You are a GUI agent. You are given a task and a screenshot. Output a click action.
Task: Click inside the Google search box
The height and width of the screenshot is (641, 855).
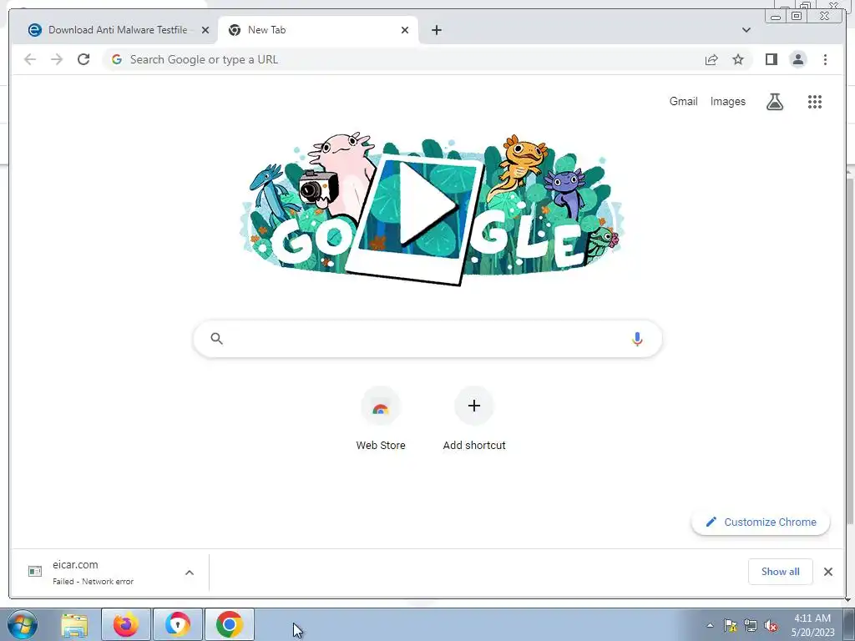[427, 339]
